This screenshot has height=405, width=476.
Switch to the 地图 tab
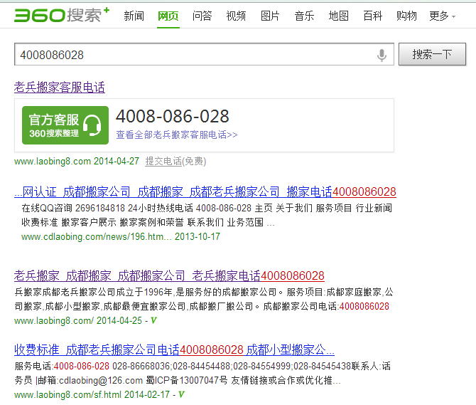tap(338, 16)
